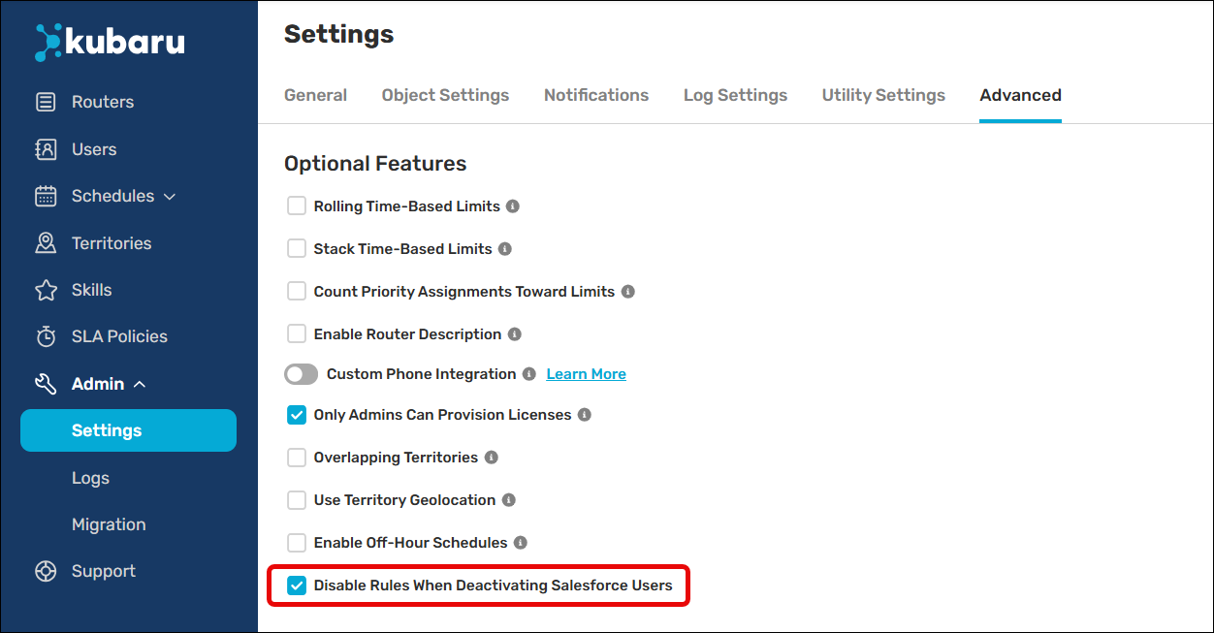
Task: Switch to the Notifications tab
Action: pos(596,95)
